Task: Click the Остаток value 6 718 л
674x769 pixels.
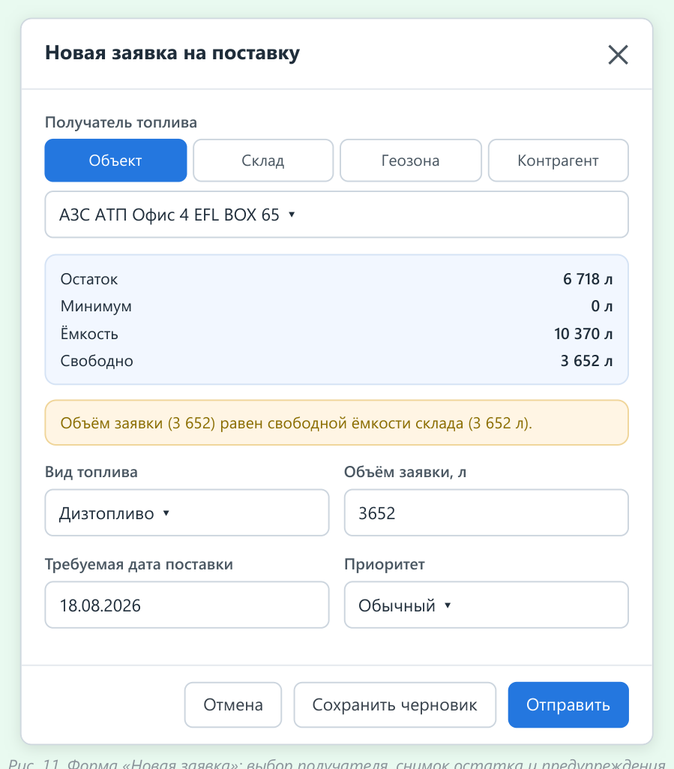Action: (588, 279)
